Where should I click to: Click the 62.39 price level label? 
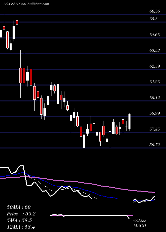pos(155,66)
